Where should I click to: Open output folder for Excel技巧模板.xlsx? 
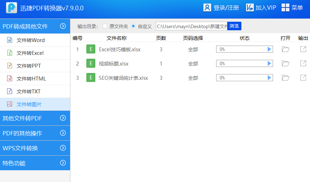pos(285,49)
